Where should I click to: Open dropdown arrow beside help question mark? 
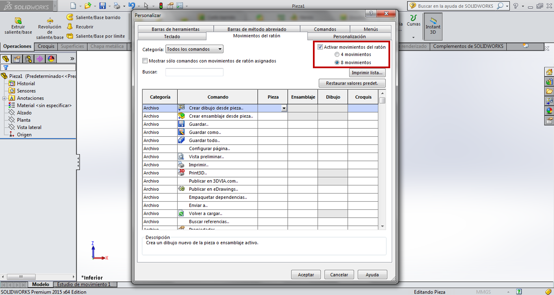pyautogui.click(x=523, y=6)
